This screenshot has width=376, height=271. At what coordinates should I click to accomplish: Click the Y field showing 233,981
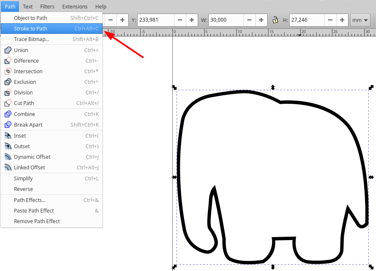(156, 20)
